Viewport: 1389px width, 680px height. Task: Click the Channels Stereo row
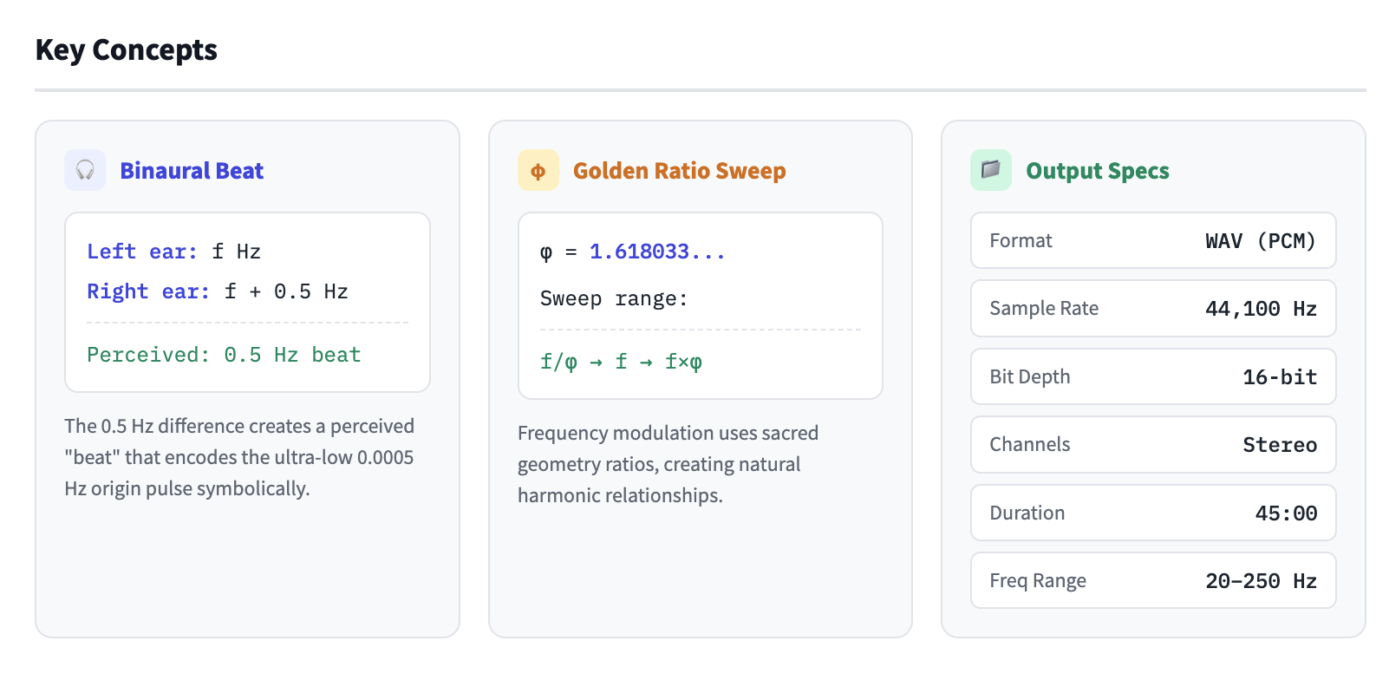1152,445
